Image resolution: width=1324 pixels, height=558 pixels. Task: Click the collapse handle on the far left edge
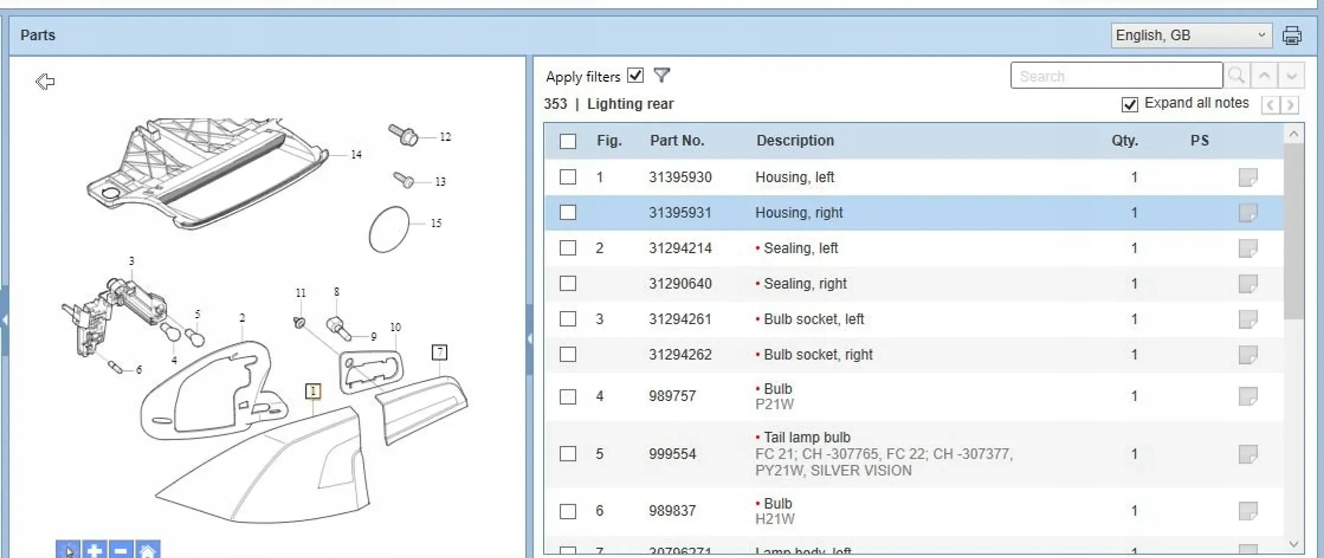5,320
